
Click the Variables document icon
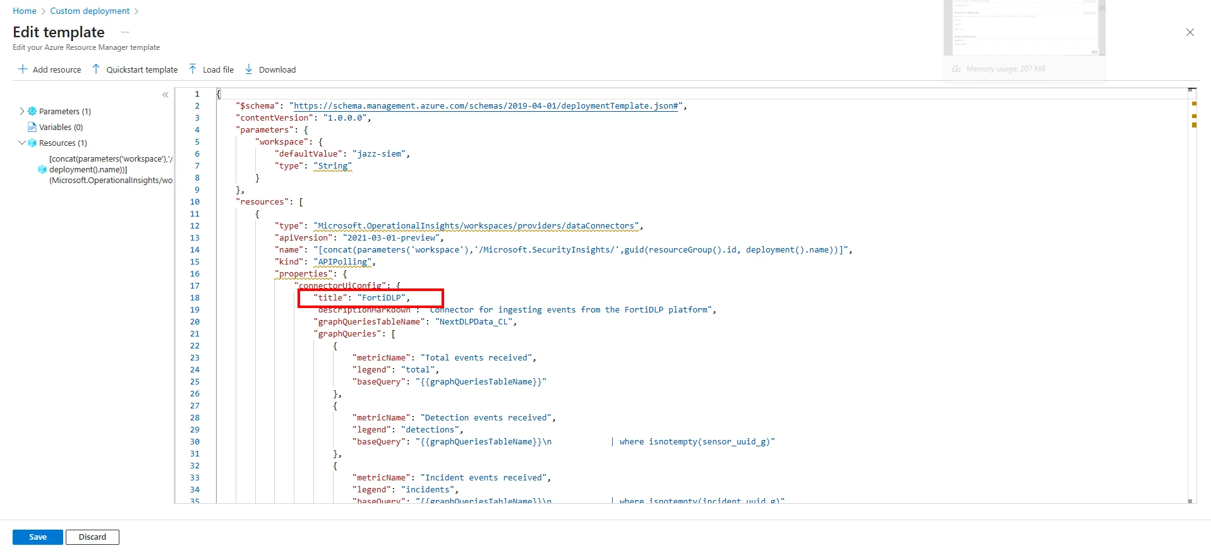(x=32, y=127)
